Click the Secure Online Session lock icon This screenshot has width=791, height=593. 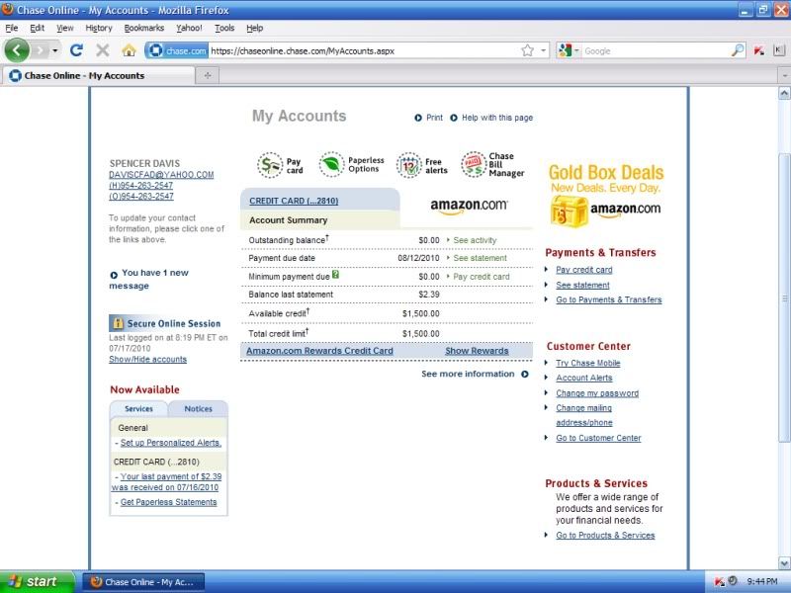click(x=118, y=323)
